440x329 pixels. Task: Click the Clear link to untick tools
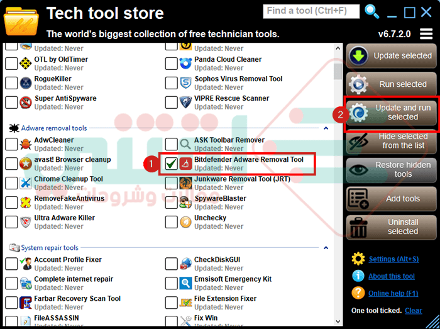[414, 311]
